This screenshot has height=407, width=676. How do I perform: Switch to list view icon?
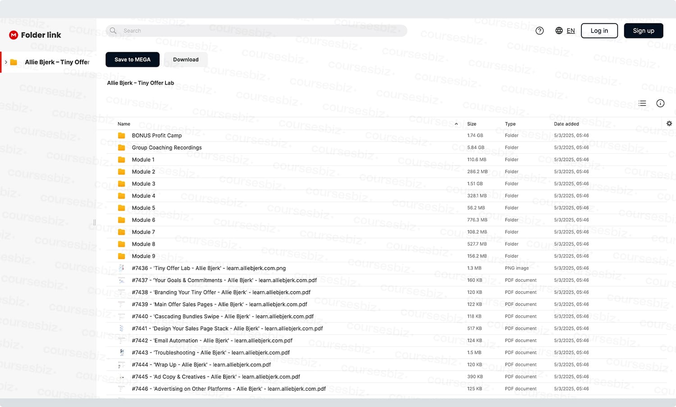pos(642,104)
